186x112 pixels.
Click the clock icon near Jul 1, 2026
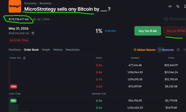[34, 19]
